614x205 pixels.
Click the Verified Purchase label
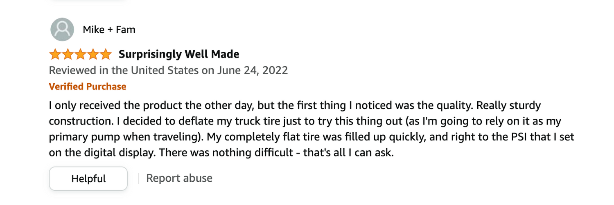[x=88, y=87]
